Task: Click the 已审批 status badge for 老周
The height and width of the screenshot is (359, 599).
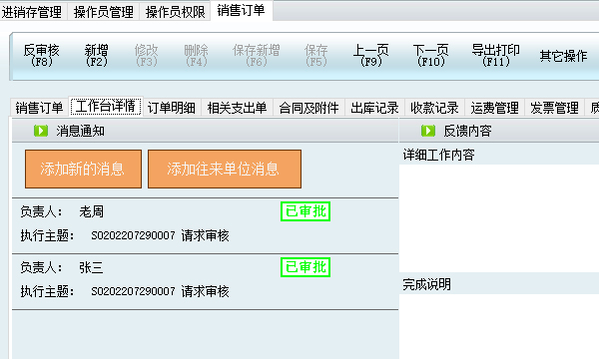Action: 305,211
